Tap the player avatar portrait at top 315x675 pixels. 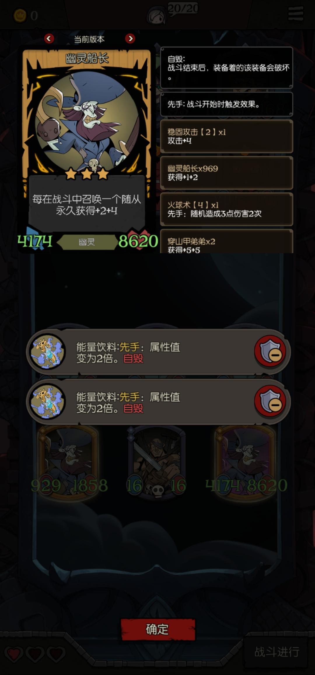click(x=157, y=15)
